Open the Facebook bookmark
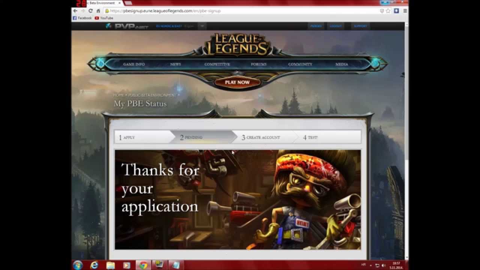This screenshot has height=270, width=480. click(x=82, y=18)
